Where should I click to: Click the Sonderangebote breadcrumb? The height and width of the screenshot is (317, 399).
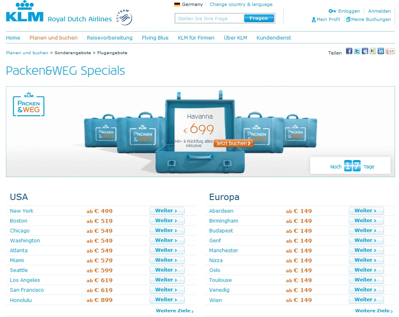tap(72, 53)
